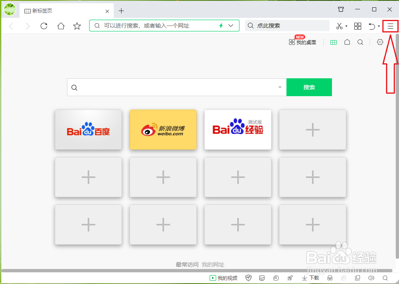The width and height of the screenshot is (399, 284).
Task: Expand the dropdown next to the scissors tool
Action: point(346,26)
